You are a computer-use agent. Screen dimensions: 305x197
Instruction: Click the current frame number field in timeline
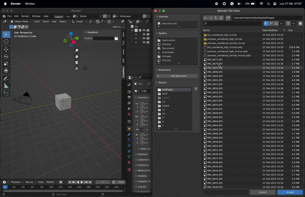103,182
